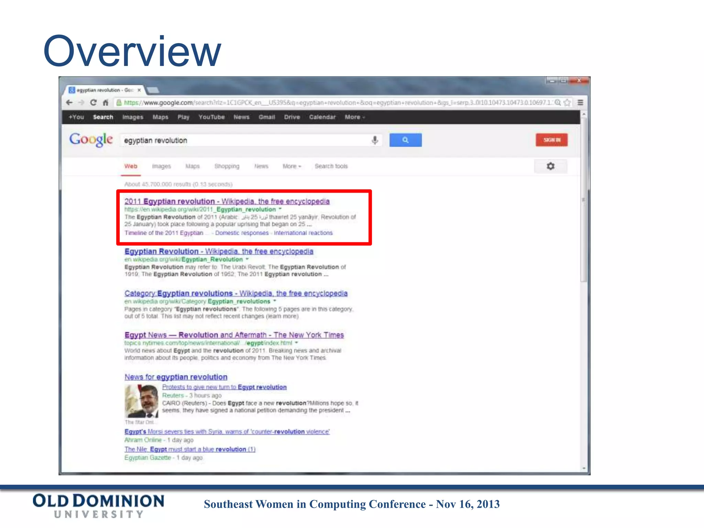Open Category:Egyptian revolutions result
The width and height of the screenshot is (704, 528).
click(x=236, y=293)
